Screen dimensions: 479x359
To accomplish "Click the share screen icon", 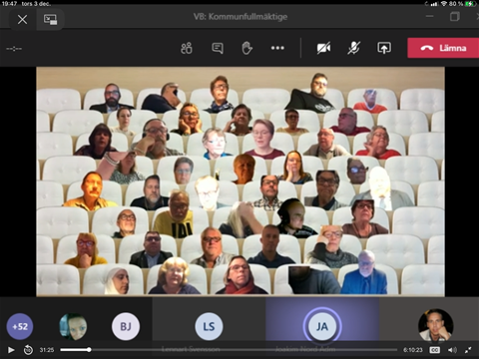I will (384, 48).
